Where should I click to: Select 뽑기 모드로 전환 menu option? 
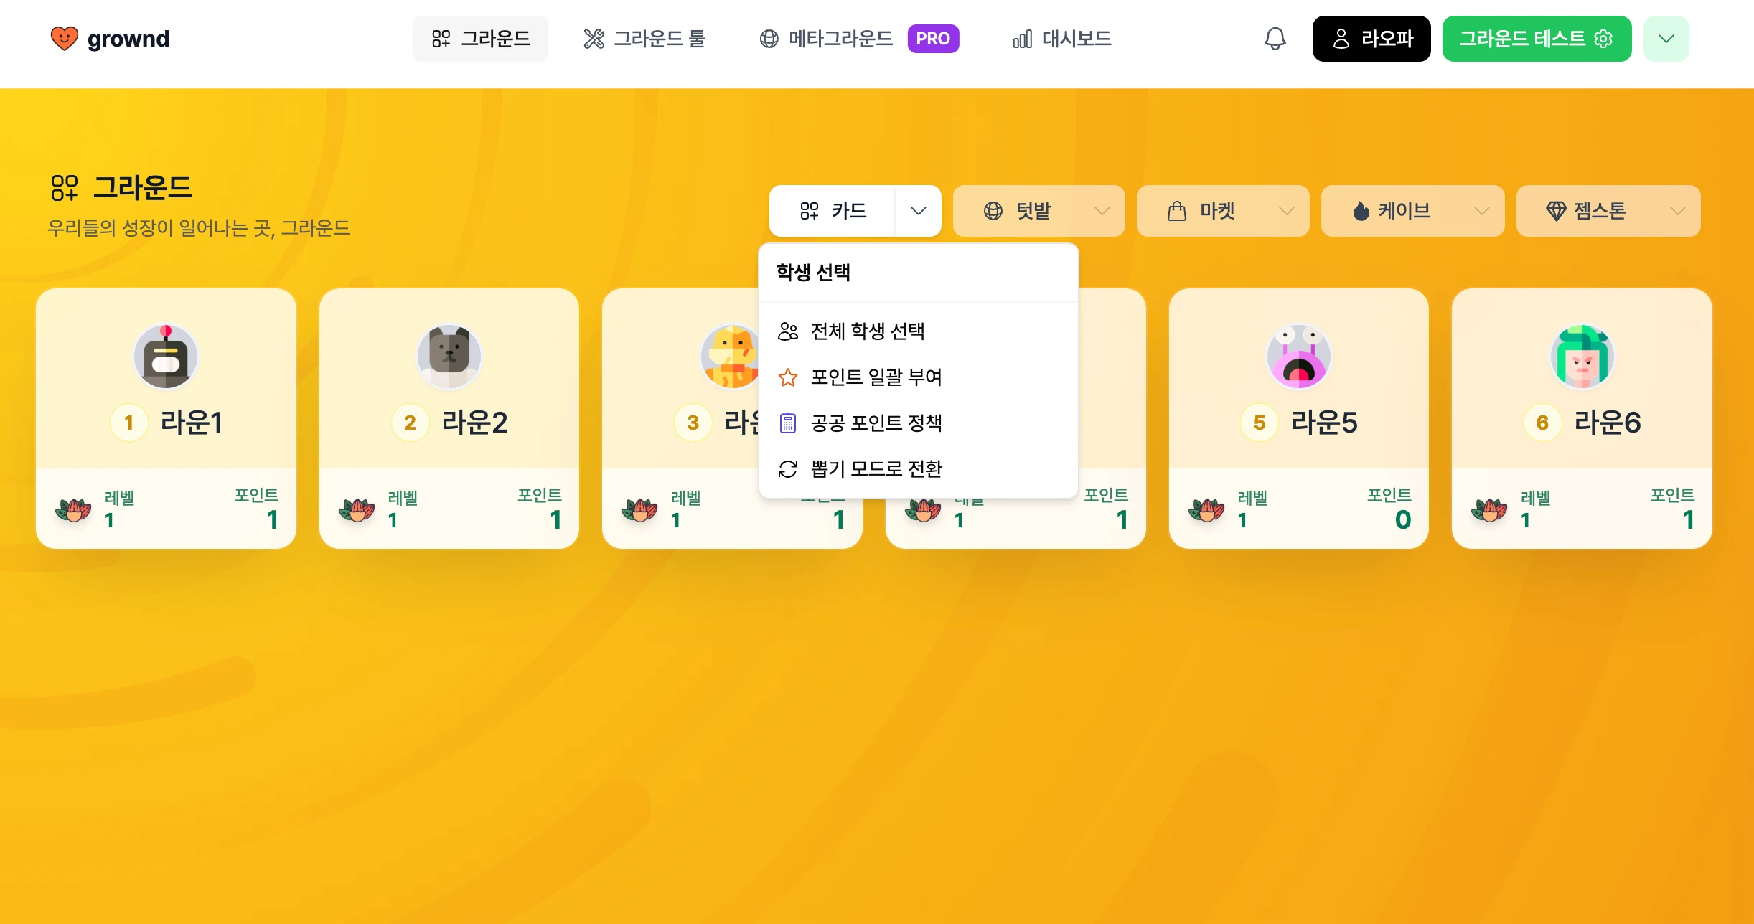(x=919, y=468)
